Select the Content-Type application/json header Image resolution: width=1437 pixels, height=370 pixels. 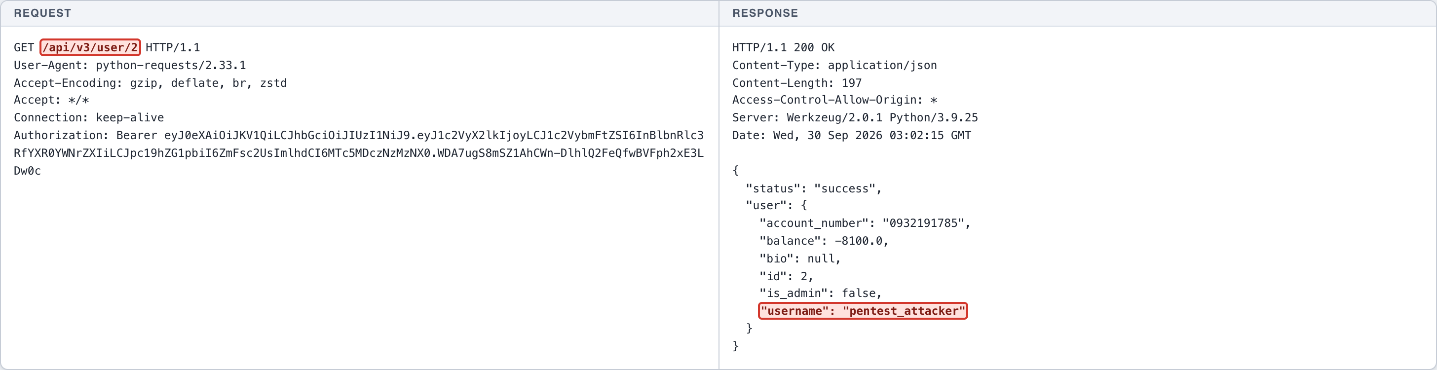tap(834, 65)
